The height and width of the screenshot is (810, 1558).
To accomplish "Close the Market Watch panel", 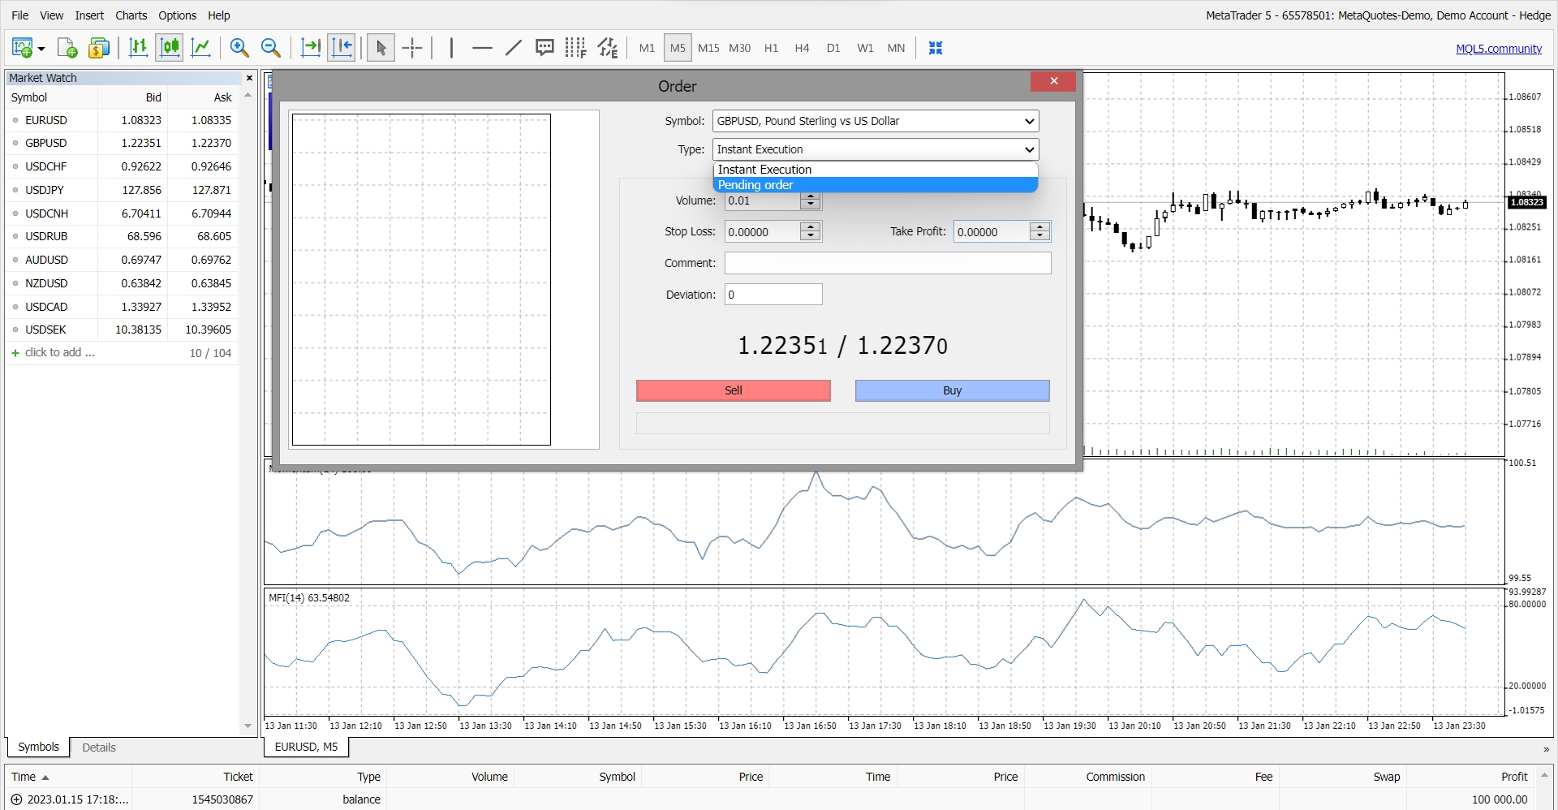I will [249, 78].
